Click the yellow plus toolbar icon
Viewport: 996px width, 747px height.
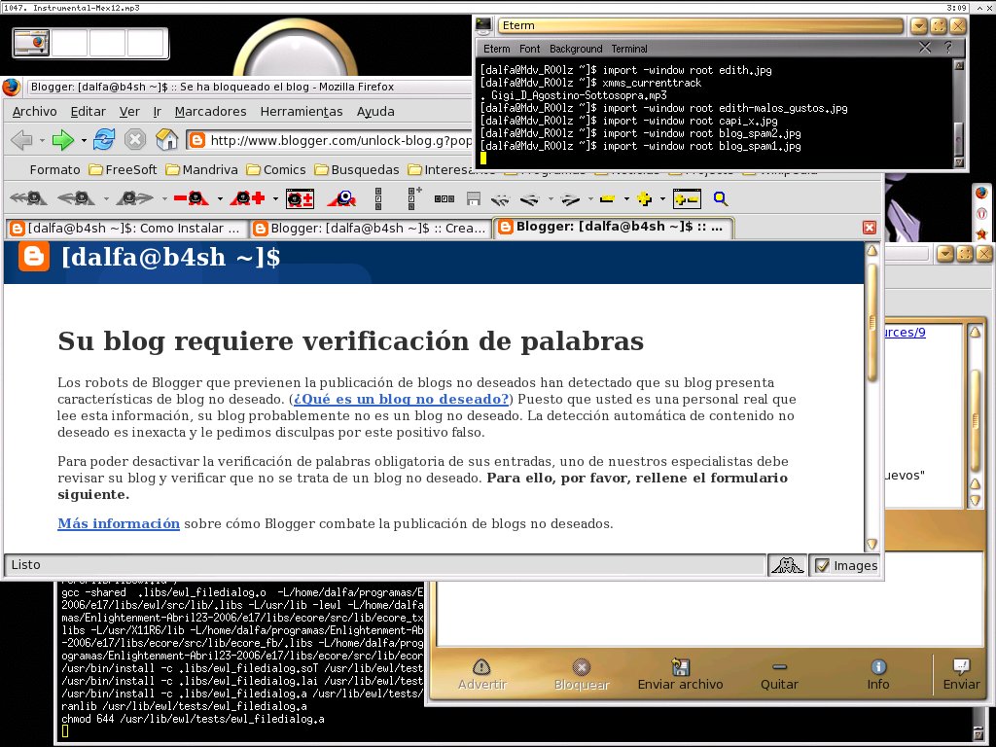coord(644,198)
